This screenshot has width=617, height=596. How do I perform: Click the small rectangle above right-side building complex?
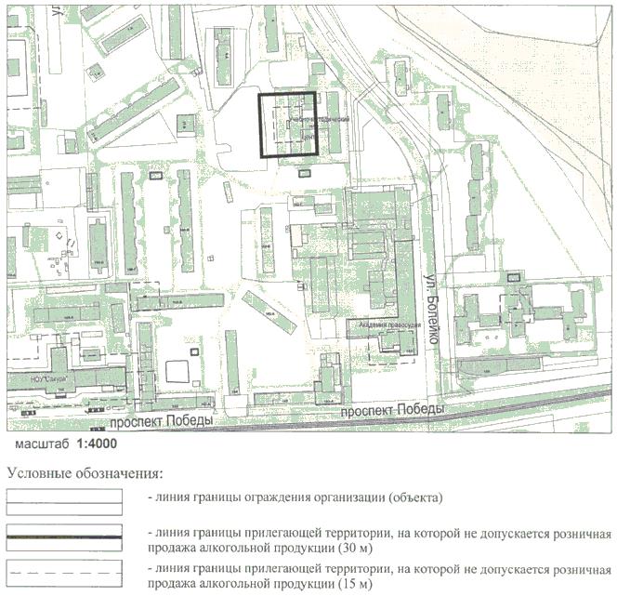click(x=515, y=275)
